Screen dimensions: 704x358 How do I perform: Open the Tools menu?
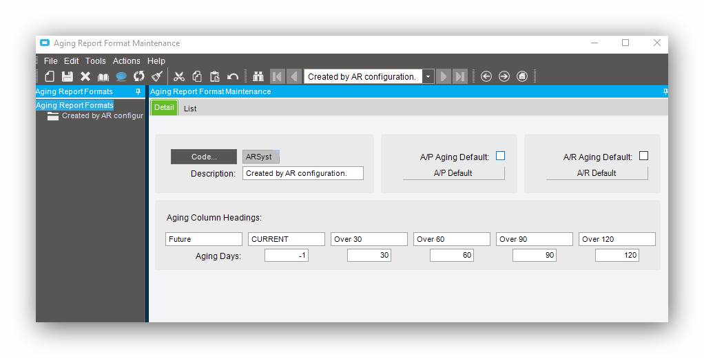pyautogui.click(x=96, y=61)
